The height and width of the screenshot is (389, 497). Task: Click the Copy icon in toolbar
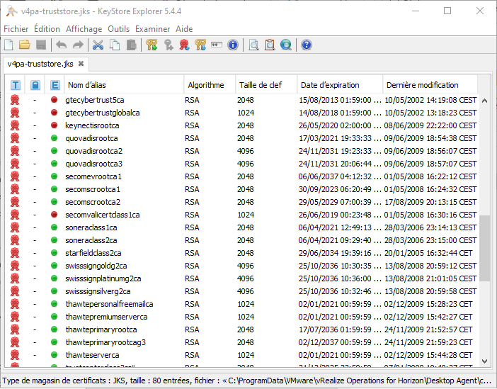(115, 45)
